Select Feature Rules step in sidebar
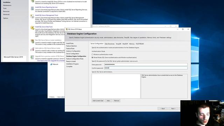The width and height of the screenshot is (224, 126). 70,48
